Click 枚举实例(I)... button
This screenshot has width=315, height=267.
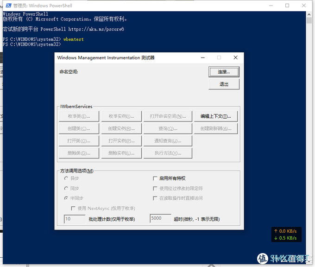(x=121, y=116)
